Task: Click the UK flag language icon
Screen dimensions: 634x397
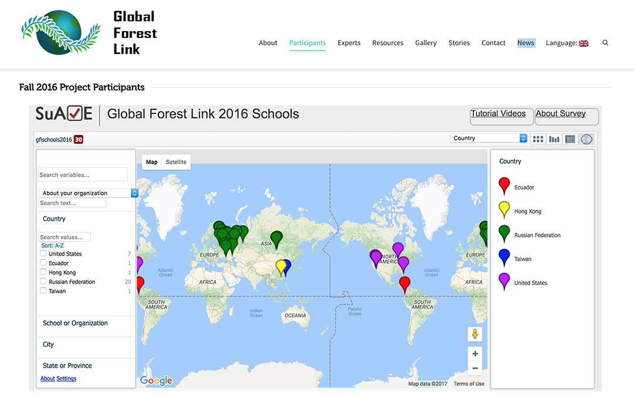Action: coord(584,43)
